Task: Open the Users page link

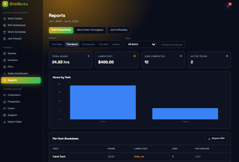Action: pyautogui.click(x=21, y=108)
